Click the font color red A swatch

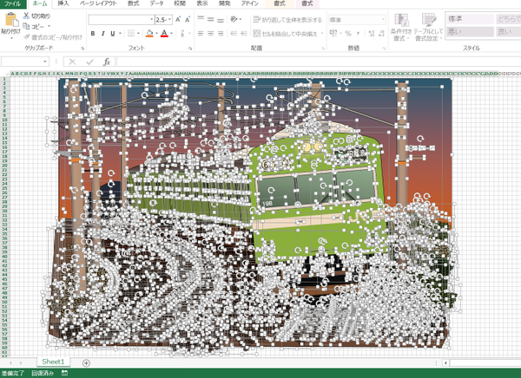pos(163,34)
